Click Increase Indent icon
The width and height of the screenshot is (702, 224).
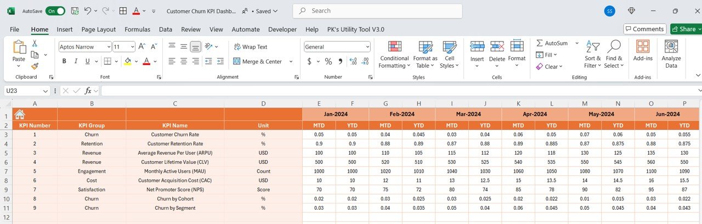[x=221, y=61]
